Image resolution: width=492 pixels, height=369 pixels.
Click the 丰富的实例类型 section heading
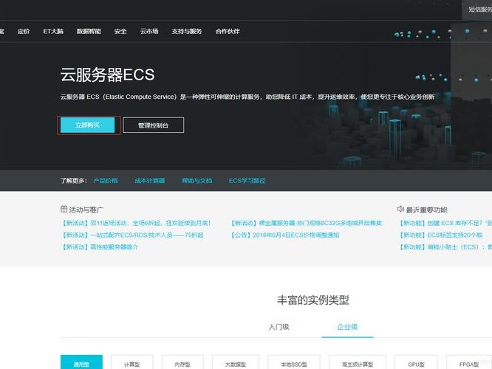click(312, 300)
